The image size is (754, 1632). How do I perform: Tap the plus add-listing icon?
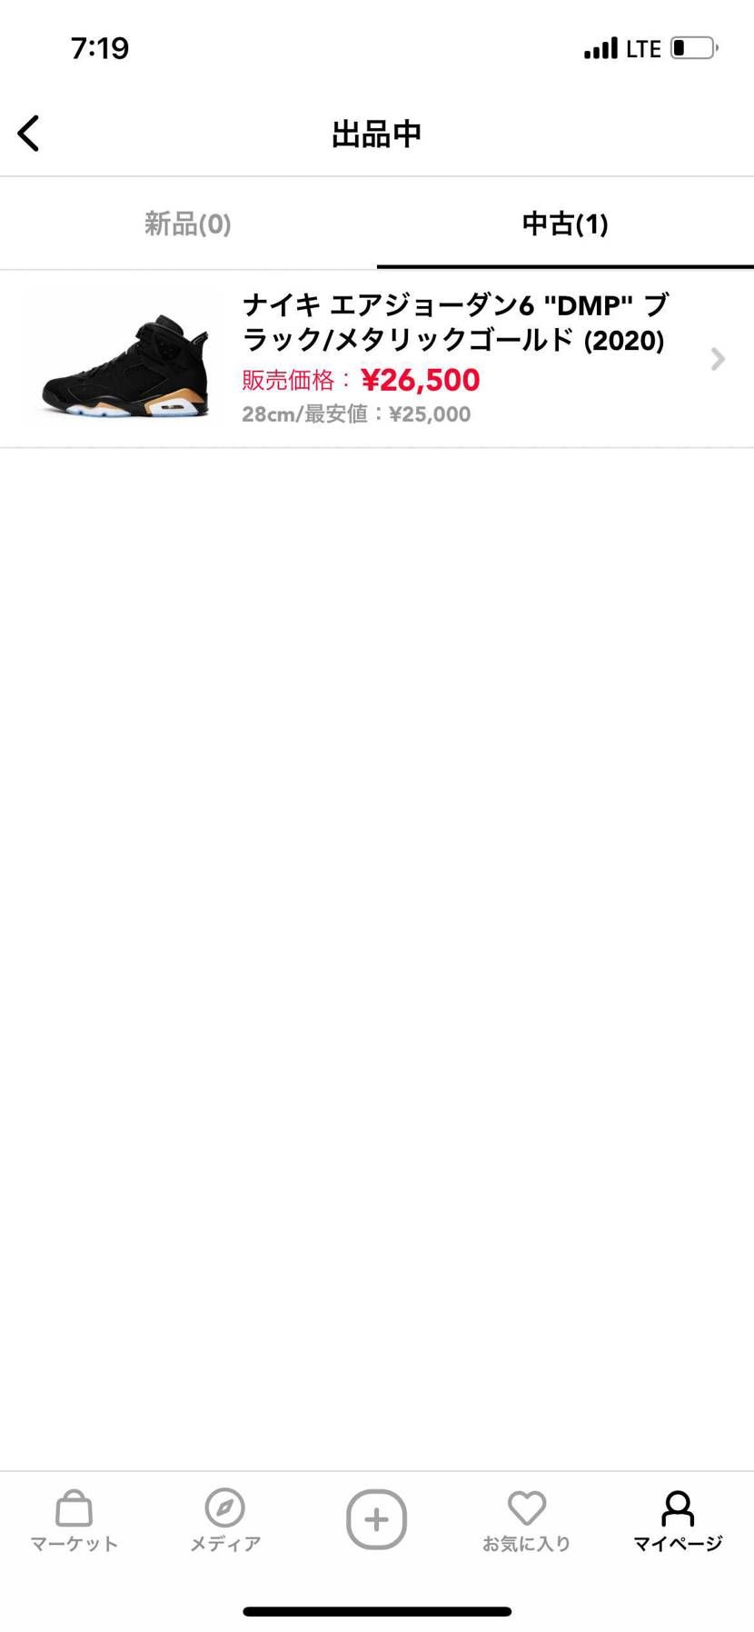point(376,1519)
